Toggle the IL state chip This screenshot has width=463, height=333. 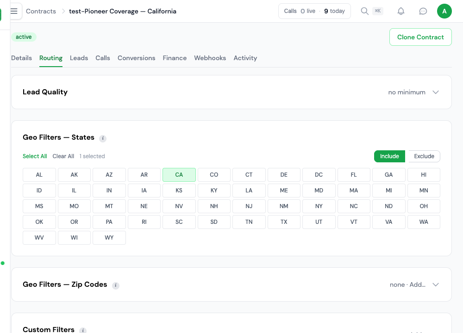click(x=74, y=191)
